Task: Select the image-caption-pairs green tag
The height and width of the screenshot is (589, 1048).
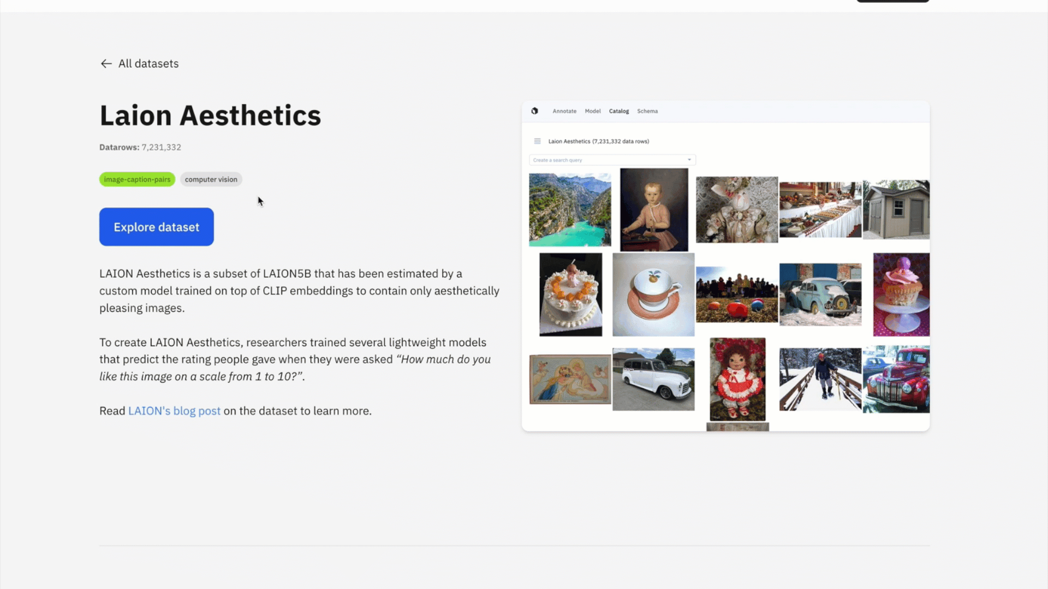Action: coord(137,179)
